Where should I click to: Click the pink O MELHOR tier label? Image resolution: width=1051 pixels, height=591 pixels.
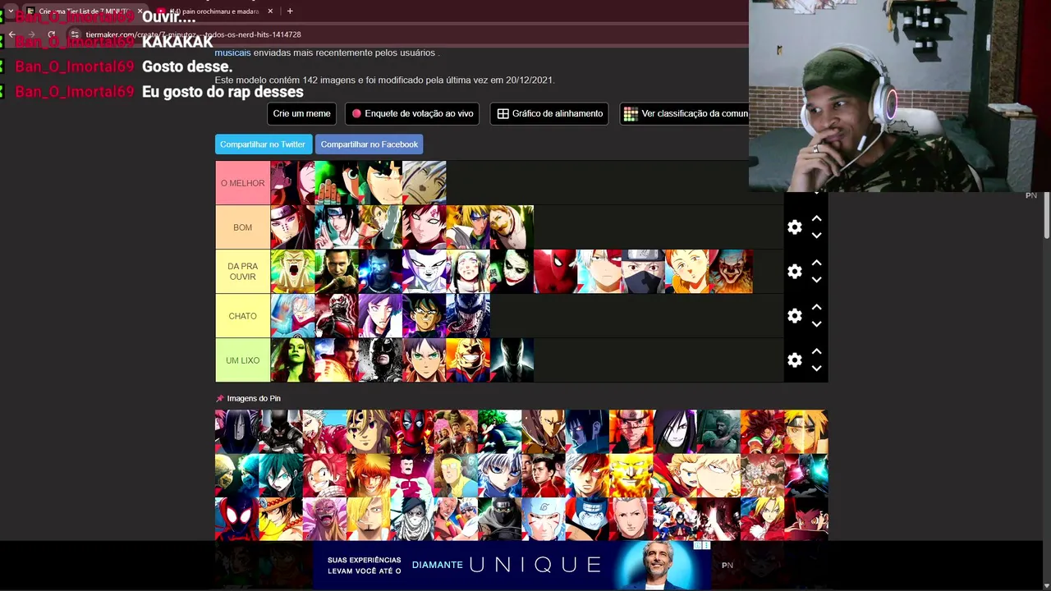click(x=242, y=183)
